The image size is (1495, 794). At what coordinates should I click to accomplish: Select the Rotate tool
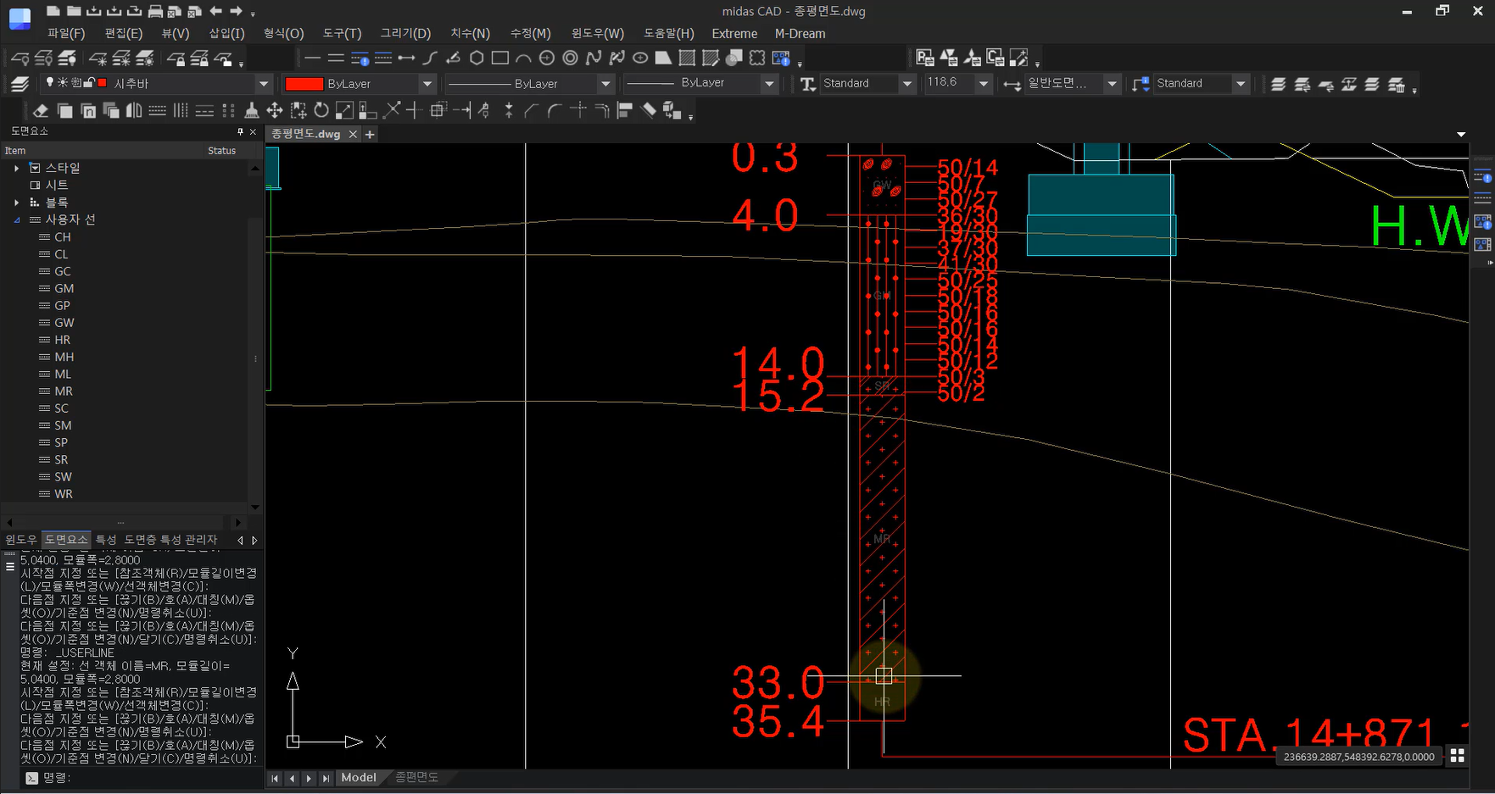pos(321,110)
